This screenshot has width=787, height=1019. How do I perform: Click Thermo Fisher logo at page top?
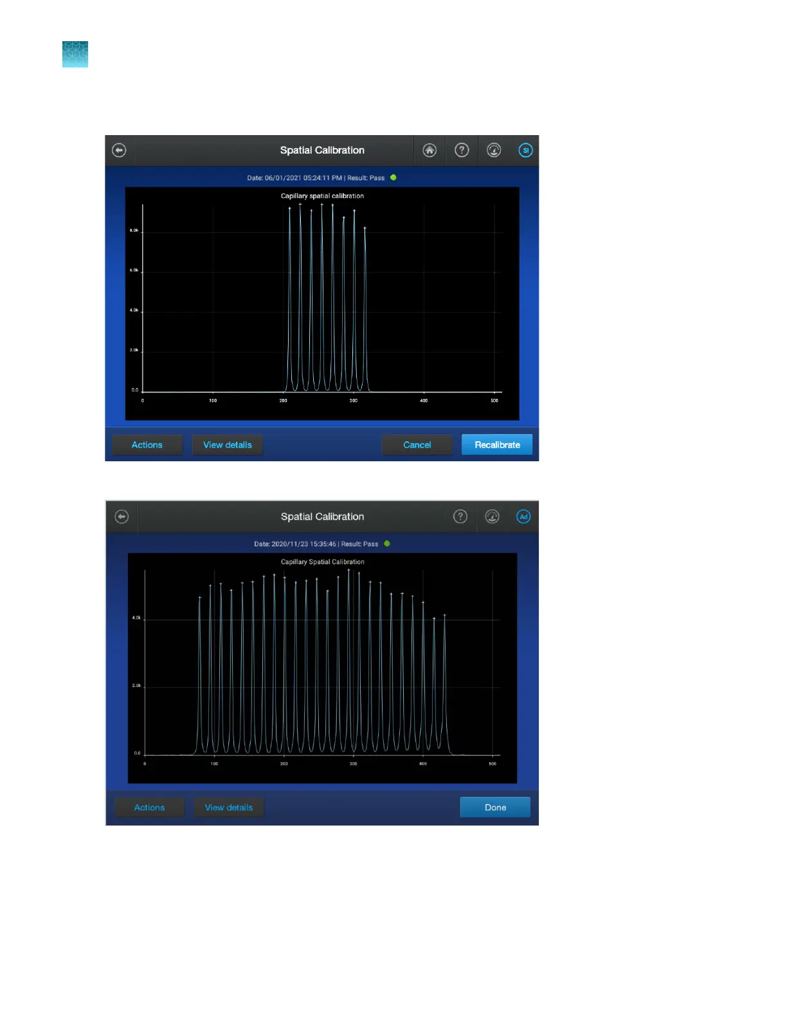click(x=75, y=55)
